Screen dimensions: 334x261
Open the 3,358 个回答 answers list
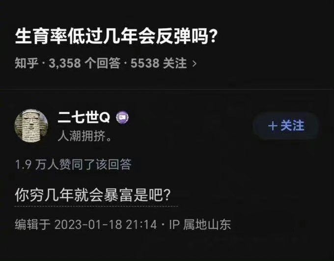click(x=84, y=63)
